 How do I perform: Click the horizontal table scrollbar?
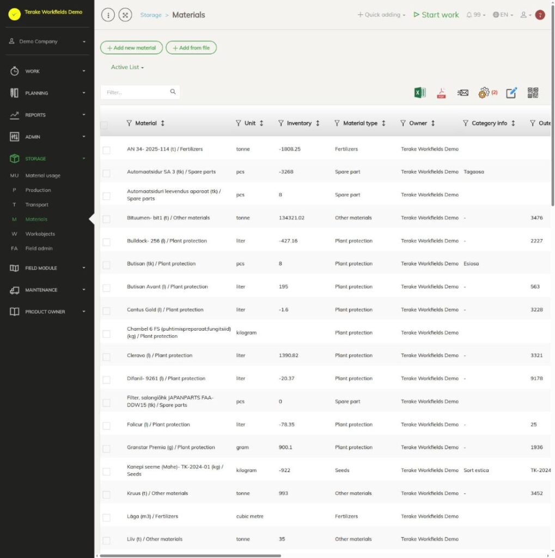point(190,555)
